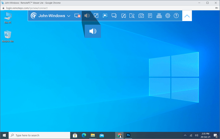
Task: Open the Recycle Bin desktop icon
Action: (x=8, y=36)
